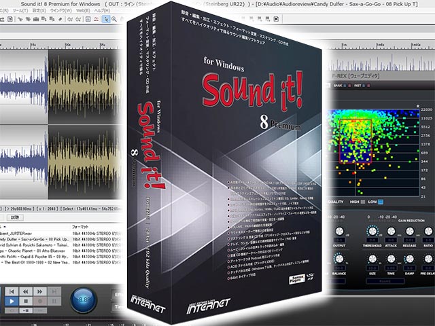435x326 pixels.
Task: Click the red mixer-style toolbar icon
Action: pyautogui.click(x=96, y=19)
